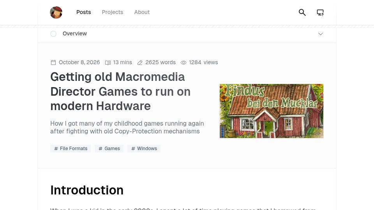374x210 pixels.
Task: Open the File Formats tag
Action: (x=71, y=149)
